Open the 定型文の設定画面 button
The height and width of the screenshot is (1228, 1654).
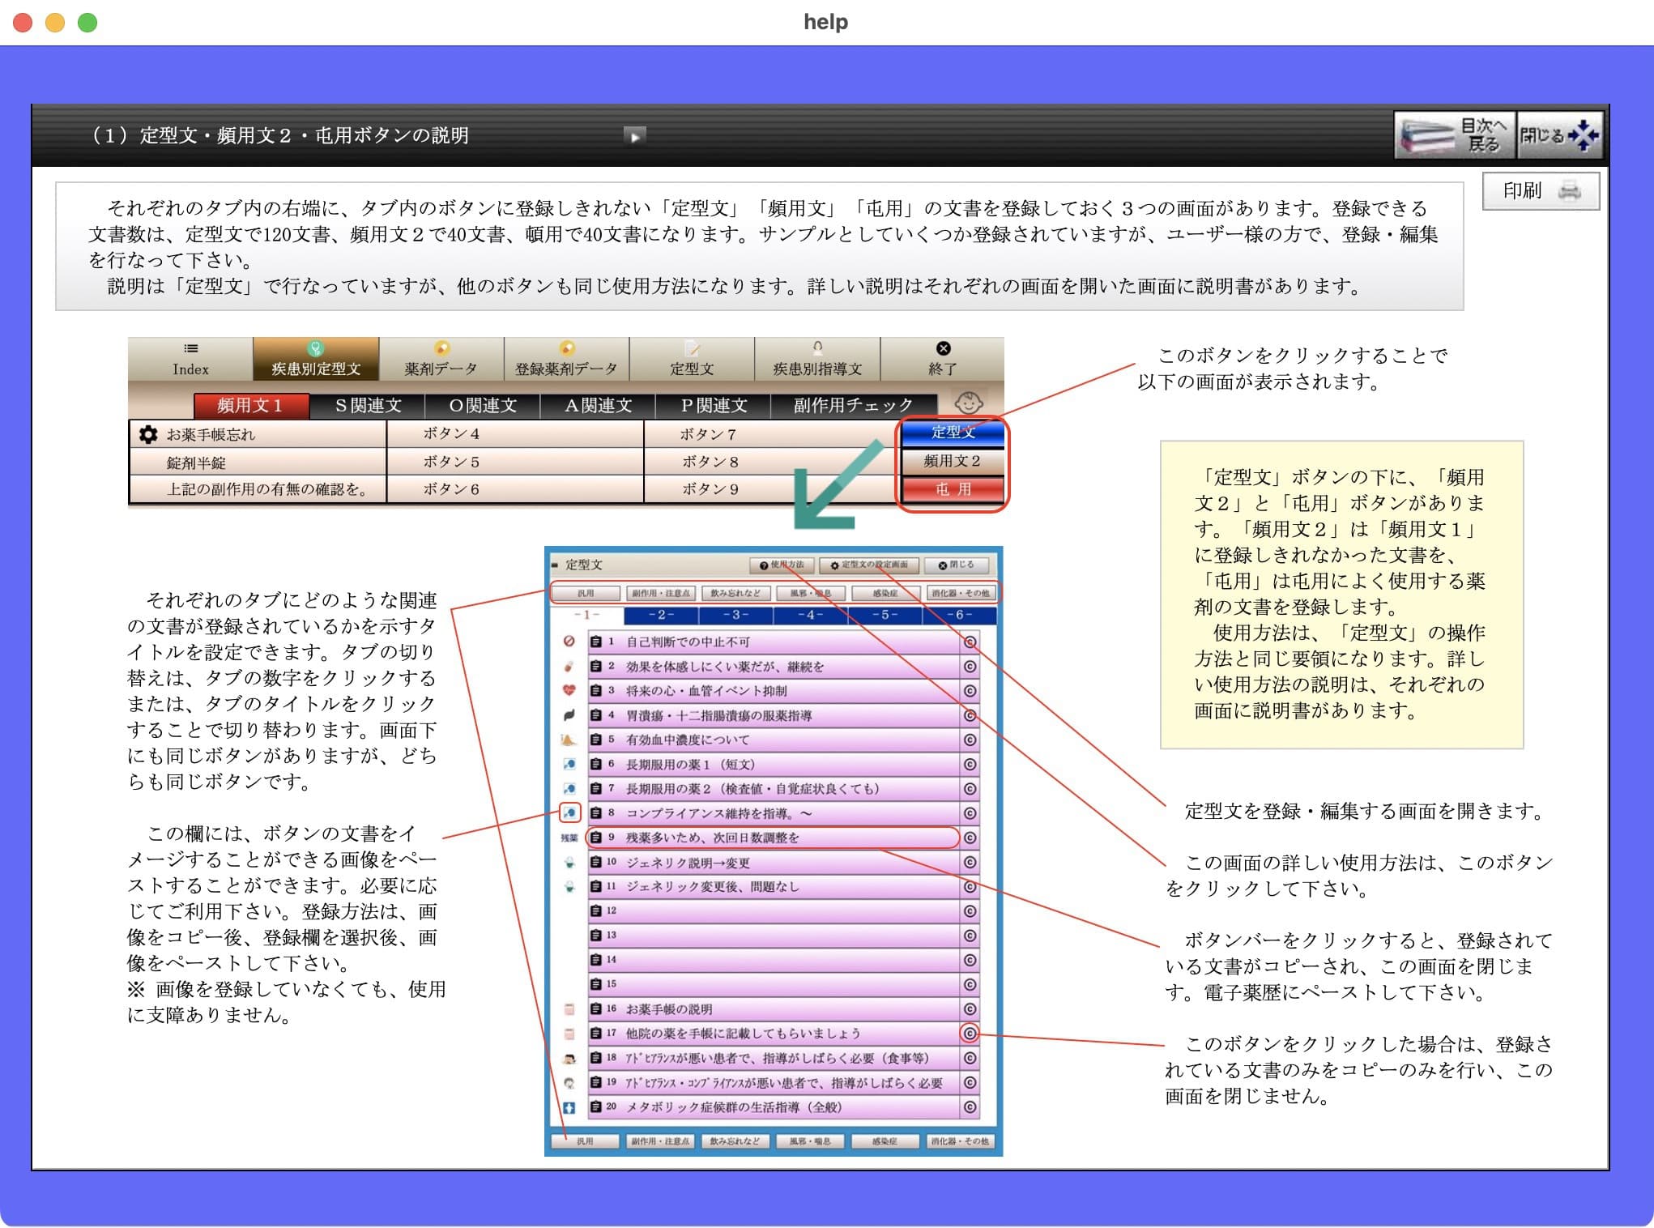pyautogui.click(x=870, y=565)
